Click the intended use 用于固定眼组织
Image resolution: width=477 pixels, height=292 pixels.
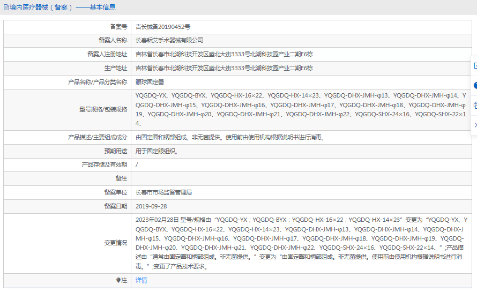(156, 151)
